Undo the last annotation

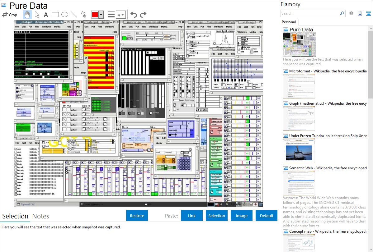tap(134, 15)
